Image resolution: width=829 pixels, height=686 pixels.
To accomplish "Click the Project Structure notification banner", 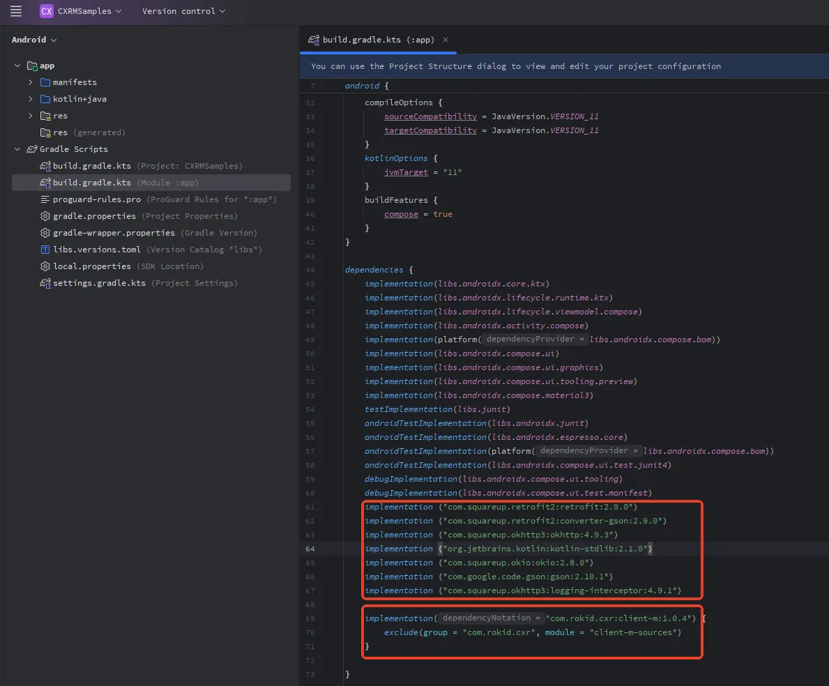I will click(564, 66).
